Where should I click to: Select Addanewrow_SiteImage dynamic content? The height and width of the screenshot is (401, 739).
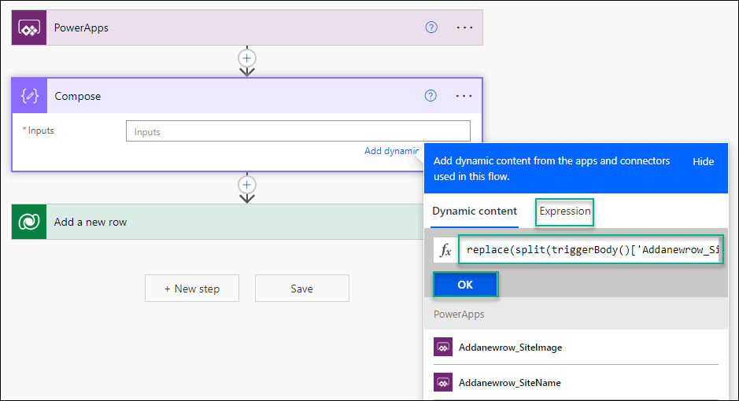click(x=576, y=348)
